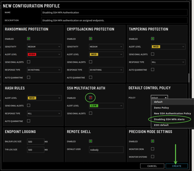Image resolution: width=194 pixels, height=171 pixels.
Task: Click Tyr Log Size input field
Action: coord(36,150)
